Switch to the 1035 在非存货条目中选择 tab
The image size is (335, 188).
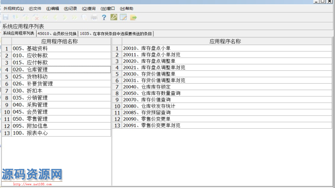click(x=116, y=34)
